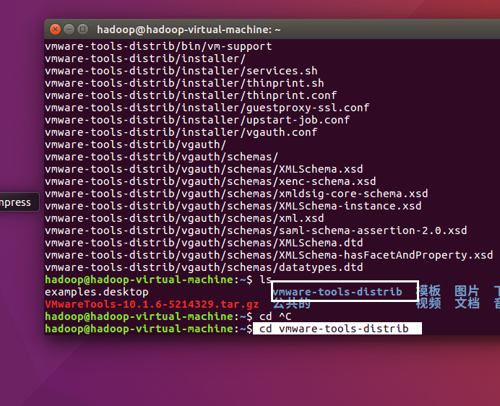Click the 图片 folder name
500x406 pixels.
(x=467, y=292)
